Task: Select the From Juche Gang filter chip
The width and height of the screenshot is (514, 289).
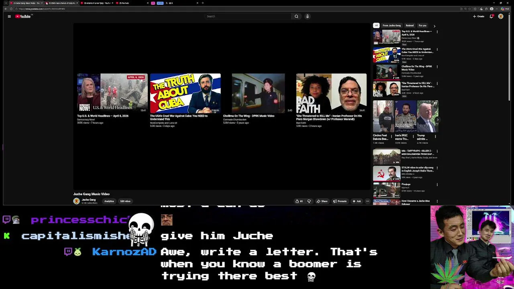Action: (392, 26)
